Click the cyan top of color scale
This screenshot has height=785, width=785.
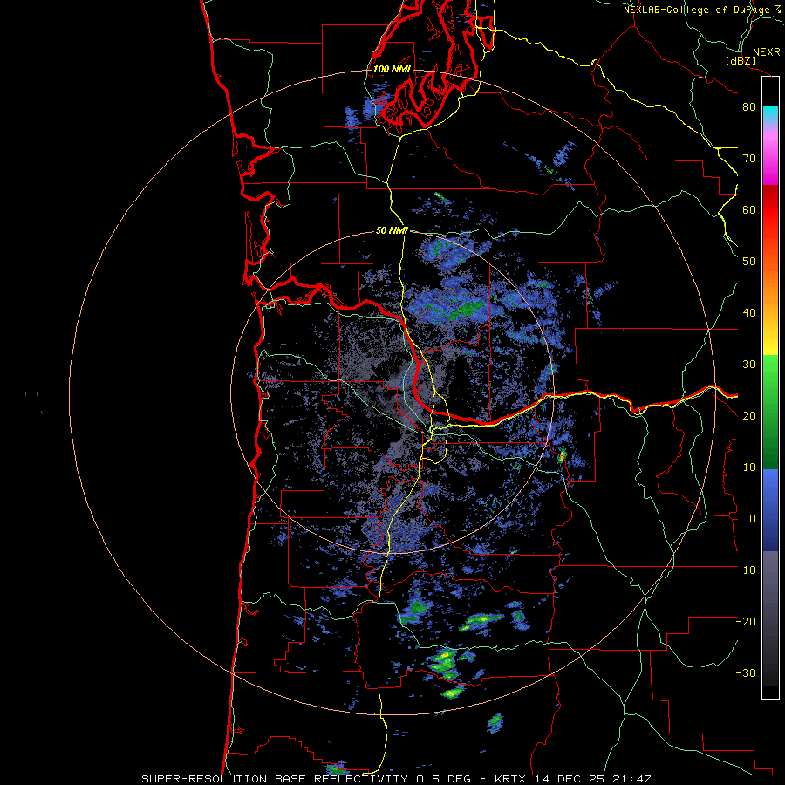pos(770,114)
